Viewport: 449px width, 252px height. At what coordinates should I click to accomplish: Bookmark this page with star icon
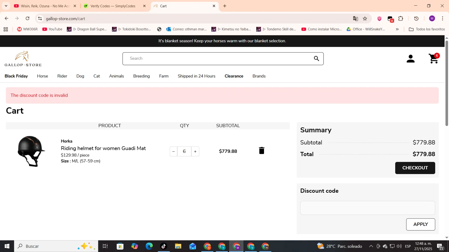pos(365,19)
